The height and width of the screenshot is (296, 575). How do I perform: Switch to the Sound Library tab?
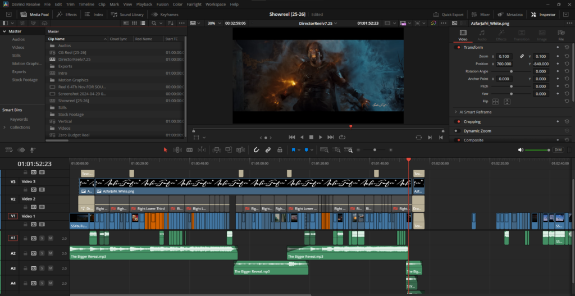[x=130, y=14]
